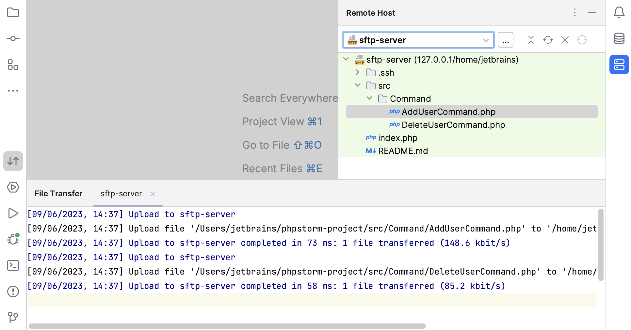Open the Database tool window

[619, 38]
